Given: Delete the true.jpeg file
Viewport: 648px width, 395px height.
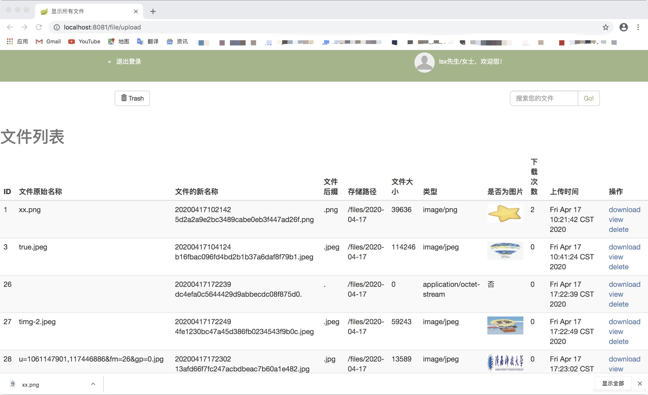Looking at the screenshot, I should [618, 267].
